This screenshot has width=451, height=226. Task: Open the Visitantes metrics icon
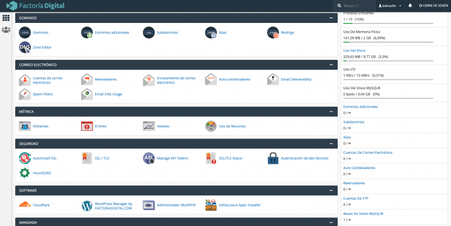[25, 126]
